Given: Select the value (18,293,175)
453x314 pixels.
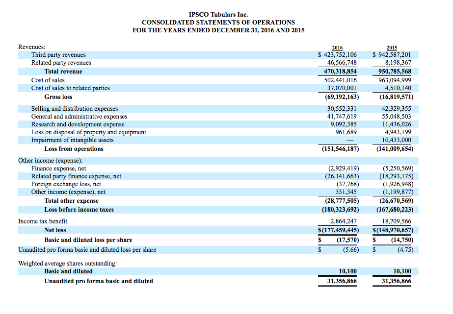Looking at the screenshot, I should point(397,176).
